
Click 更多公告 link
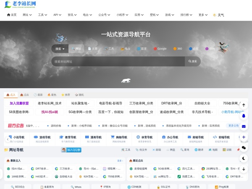(x=234, y=126)
